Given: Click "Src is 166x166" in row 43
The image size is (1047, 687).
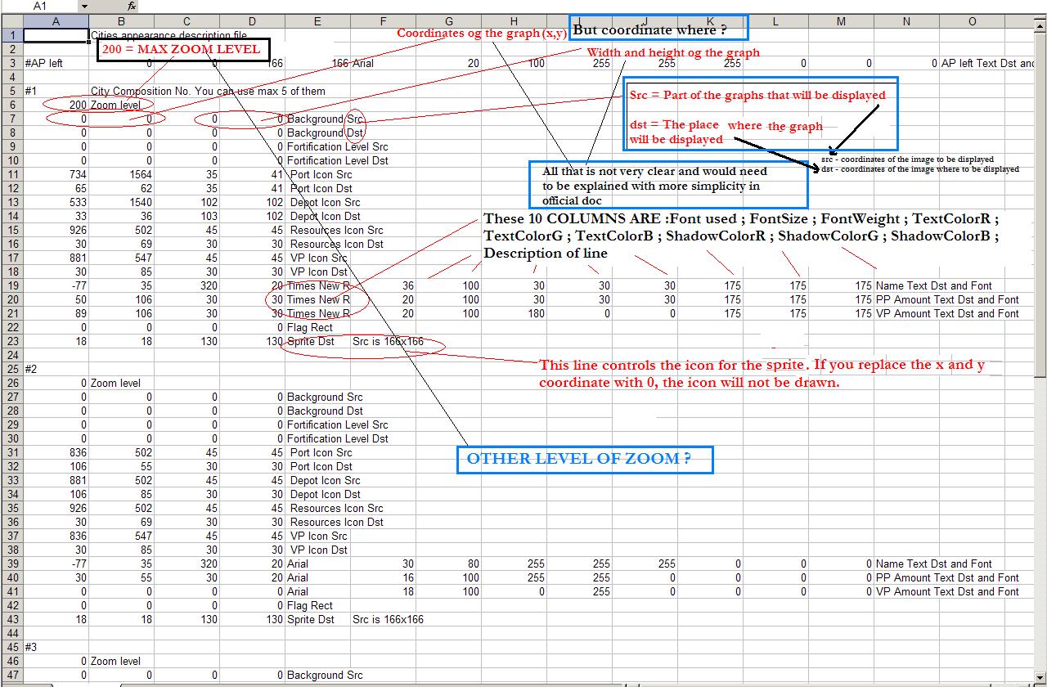Looking at the screenshot, I should coord(389,619).
